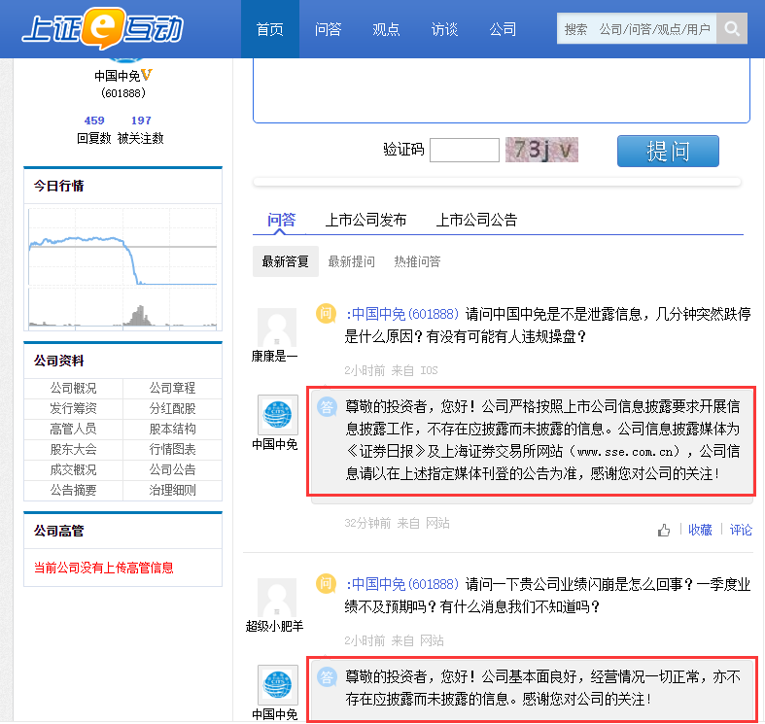Switch to 上市公司发布 tab
The width and height of the screenshot is (765, 724).
pyautogui.click(x=365, y=220)
